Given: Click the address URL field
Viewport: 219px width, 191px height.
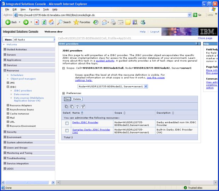Looking at the screenshot, I should coord(103,15).
